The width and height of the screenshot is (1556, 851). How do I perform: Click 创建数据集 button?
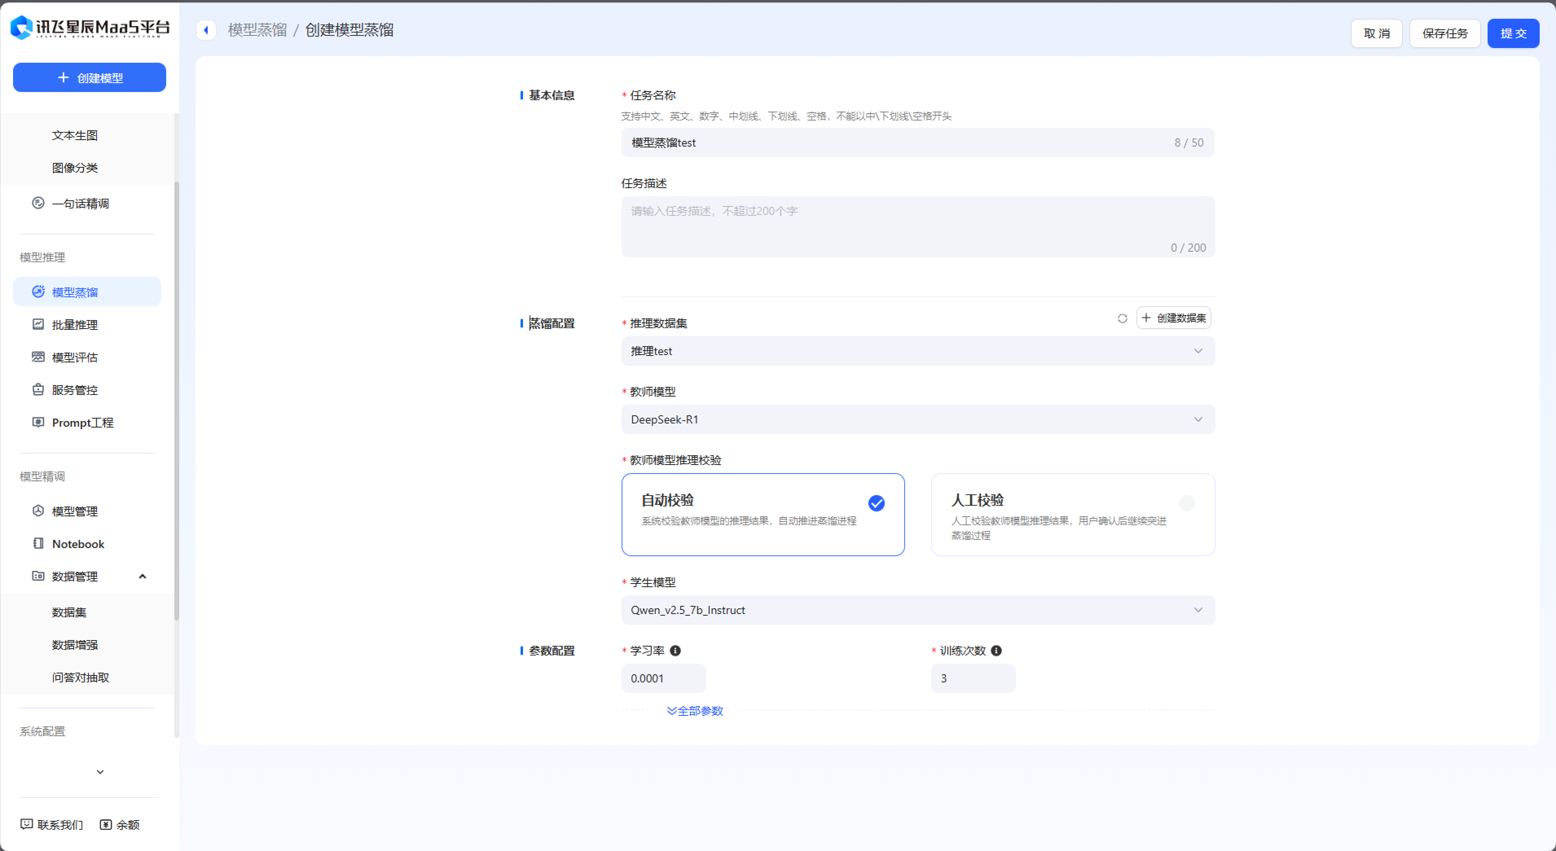tap(1174, 318)
